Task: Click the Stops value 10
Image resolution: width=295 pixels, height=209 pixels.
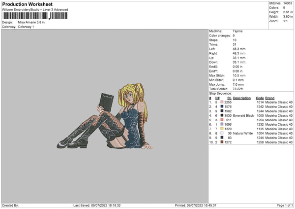Action: click(235, 40)
